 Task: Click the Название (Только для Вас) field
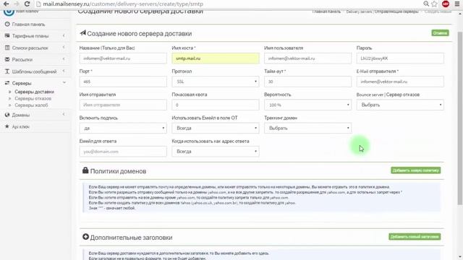123,58
